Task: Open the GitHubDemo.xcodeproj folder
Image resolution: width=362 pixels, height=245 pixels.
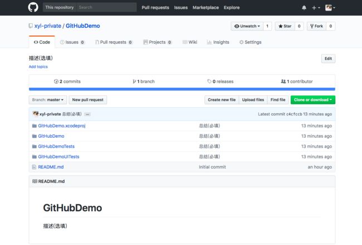Action: click(62, 126)
